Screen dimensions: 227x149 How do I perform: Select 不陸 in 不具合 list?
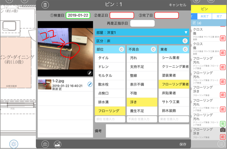(x=142, y=93)
